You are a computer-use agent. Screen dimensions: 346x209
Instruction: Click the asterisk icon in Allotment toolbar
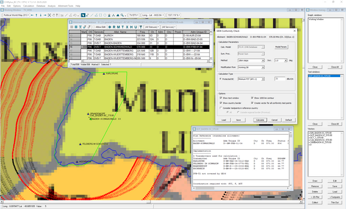tap(110, 27)
